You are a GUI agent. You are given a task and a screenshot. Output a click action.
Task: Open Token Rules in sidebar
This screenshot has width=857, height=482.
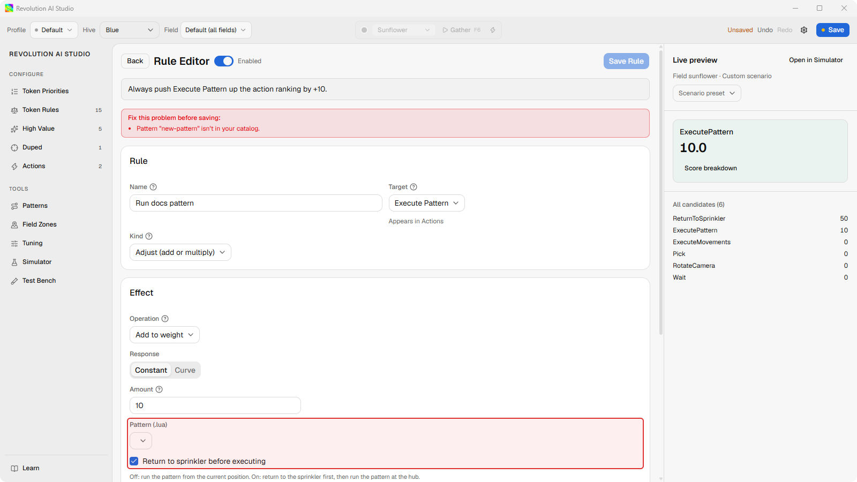(x=56, y=110)
